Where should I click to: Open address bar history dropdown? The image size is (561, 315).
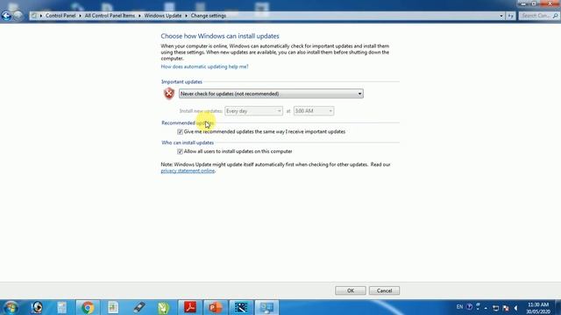coord(501,16)
